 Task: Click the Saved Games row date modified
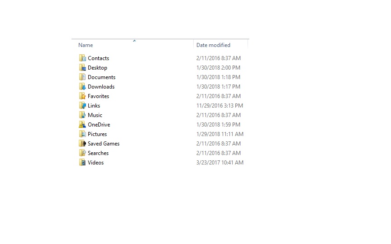(x=219, y=143)
